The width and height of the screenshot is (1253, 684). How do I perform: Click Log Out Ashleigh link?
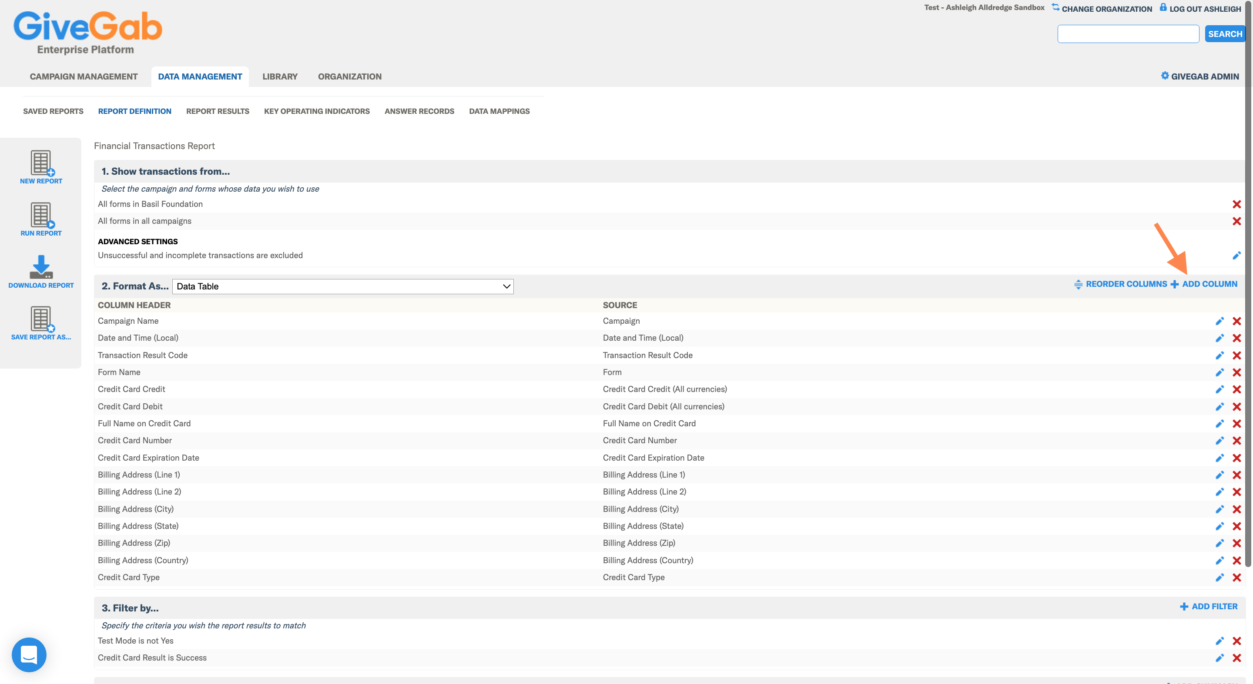pos(1200,8)
